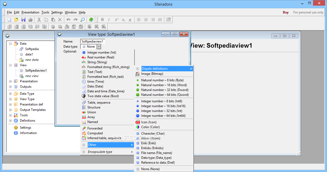The image size is (327, 172).
Task: Open Find with the magnifying glass icon
Action: [83, 20]
